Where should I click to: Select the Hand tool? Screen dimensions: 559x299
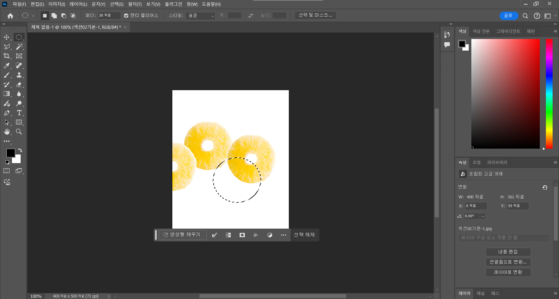(6, 132)
